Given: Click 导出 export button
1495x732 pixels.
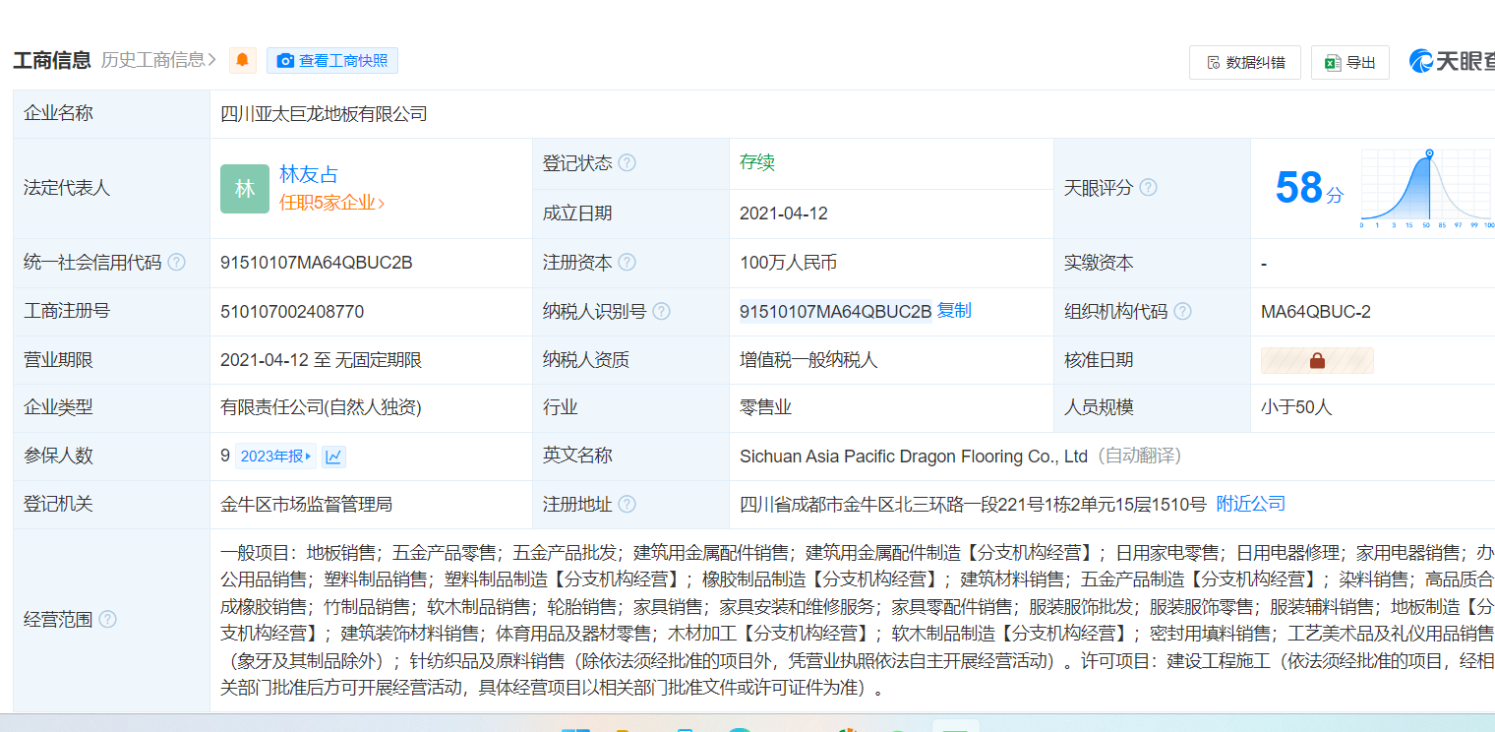Looking at the screenshot, I should click(1350, 62).
